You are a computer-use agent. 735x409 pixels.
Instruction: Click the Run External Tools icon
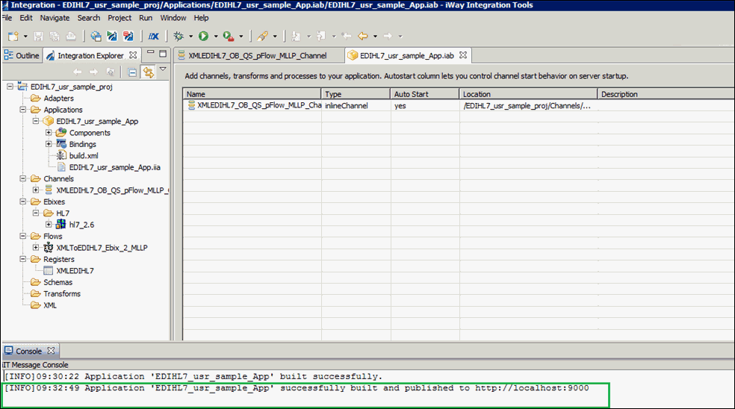pyautogui.click(x=229, y=36)
